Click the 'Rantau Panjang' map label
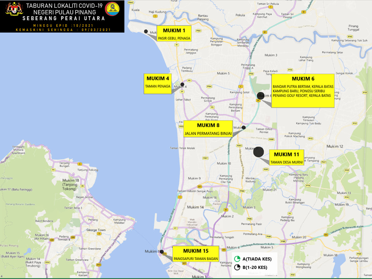 pos(203,17)
